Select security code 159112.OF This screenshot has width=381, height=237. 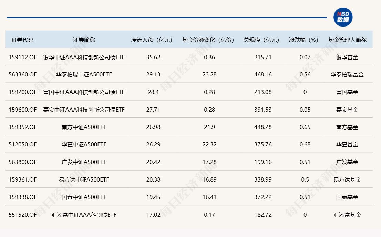[23, 57]
